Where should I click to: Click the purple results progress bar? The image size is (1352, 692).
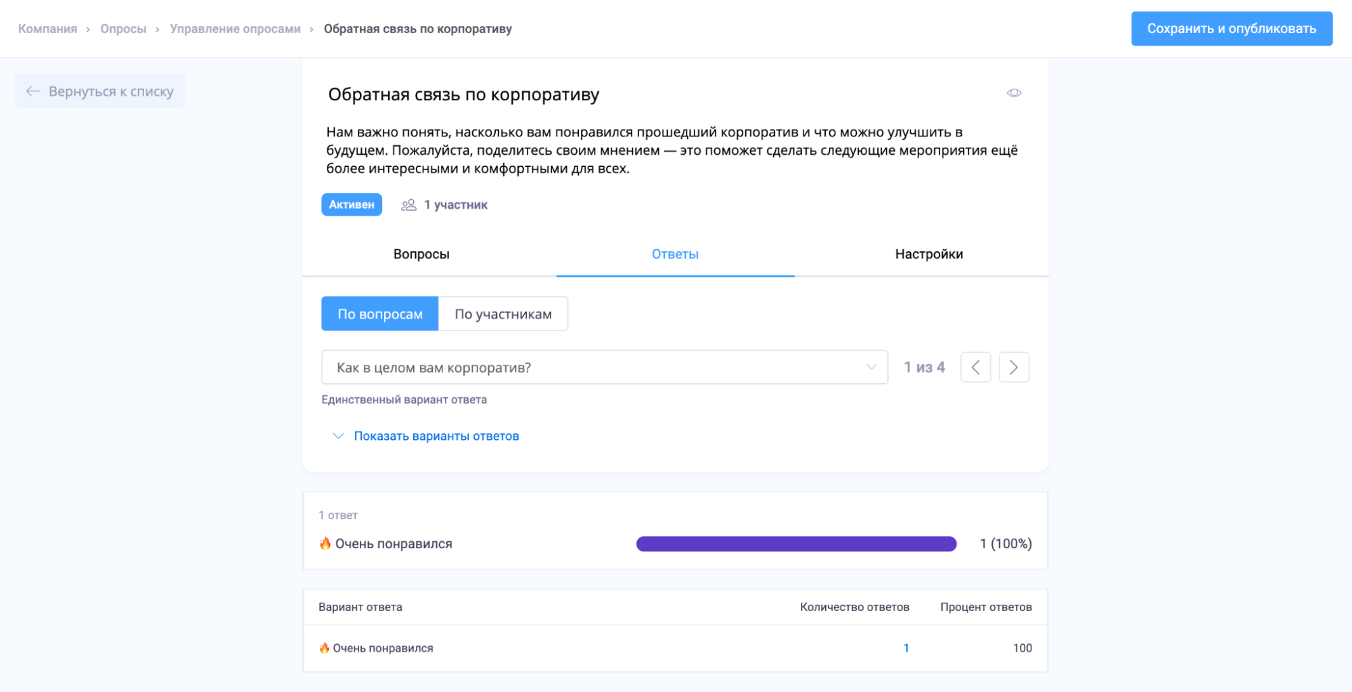[796, 544]
